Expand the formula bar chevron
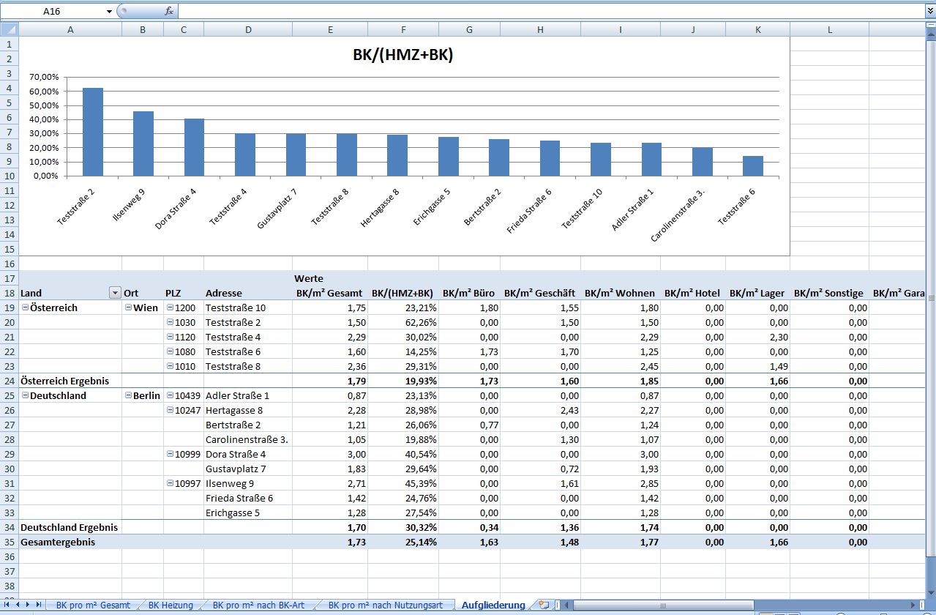The image size is (936, 615). click(x=930, y=11)
